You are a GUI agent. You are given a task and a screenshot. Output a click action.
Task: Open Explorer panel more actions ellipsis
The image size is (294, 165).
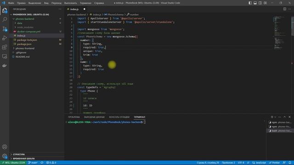(60, 9)
